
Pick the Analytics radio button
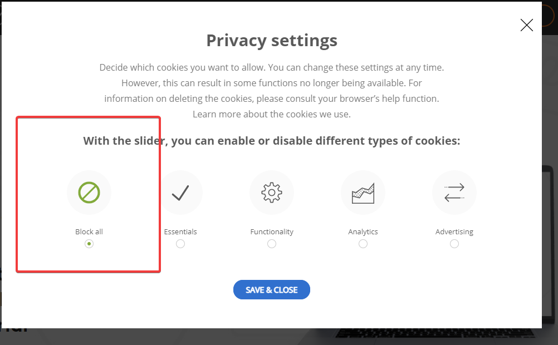[363, 244]
